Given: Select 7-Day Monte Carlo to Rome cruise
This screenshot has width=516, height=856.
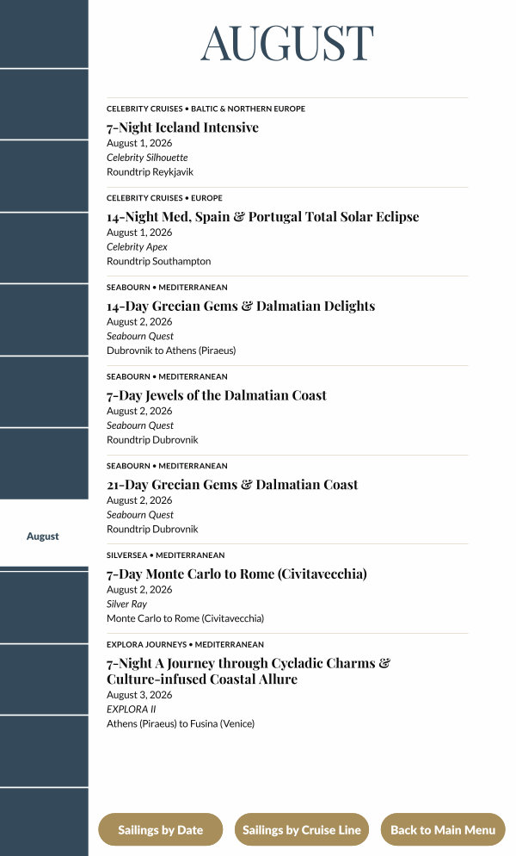Looking at the screenshot, I should pos(236,574).
